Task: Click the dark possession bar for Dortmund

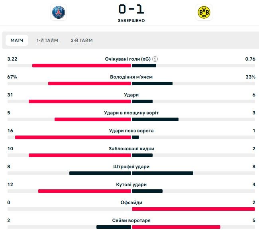Action: point(152,84)
